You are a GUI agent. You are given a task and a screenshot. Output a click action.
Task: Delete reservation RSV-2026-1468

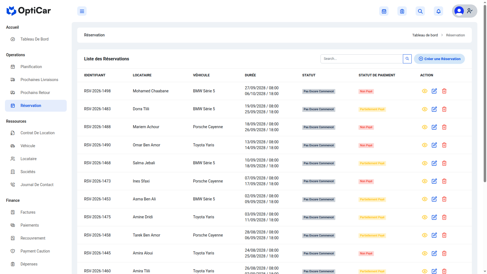(444, 163)
